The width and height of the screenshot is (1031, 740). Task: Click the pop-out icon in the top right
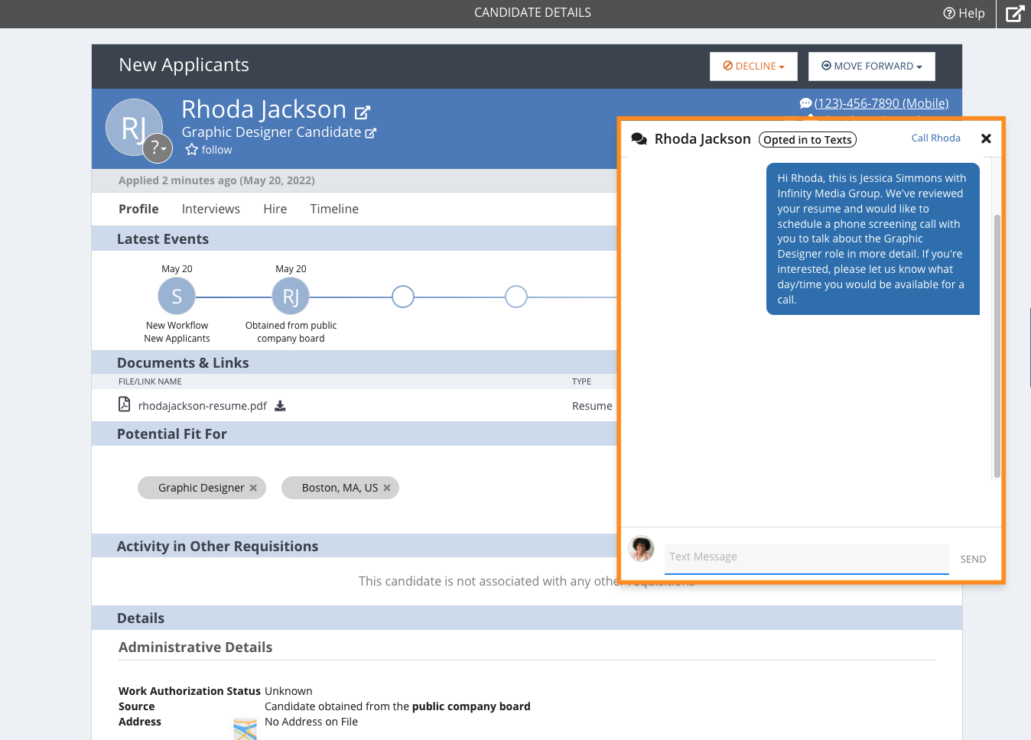click(x=1014, y=14)
